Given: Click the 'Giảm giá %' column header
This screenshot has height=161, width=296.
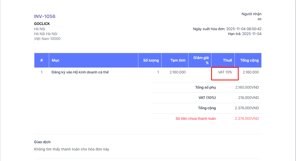Looking at the screenshot, I should pos(201,60).
